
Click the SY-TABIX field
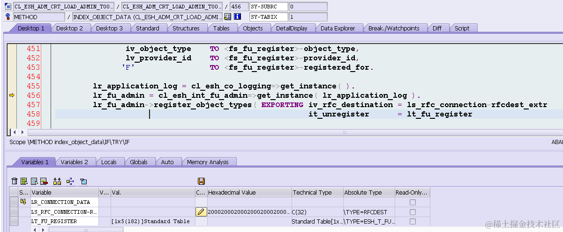(x=268, y=17)
